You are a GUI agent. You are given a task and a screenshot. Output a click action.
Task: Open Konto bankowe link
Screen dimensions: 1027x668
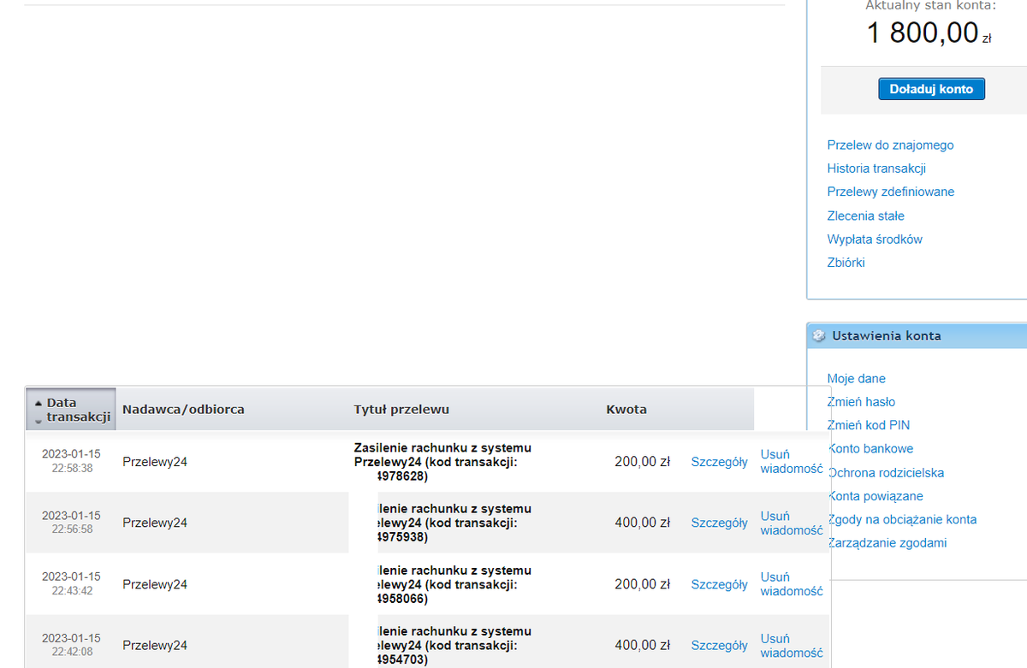point(870,449)
